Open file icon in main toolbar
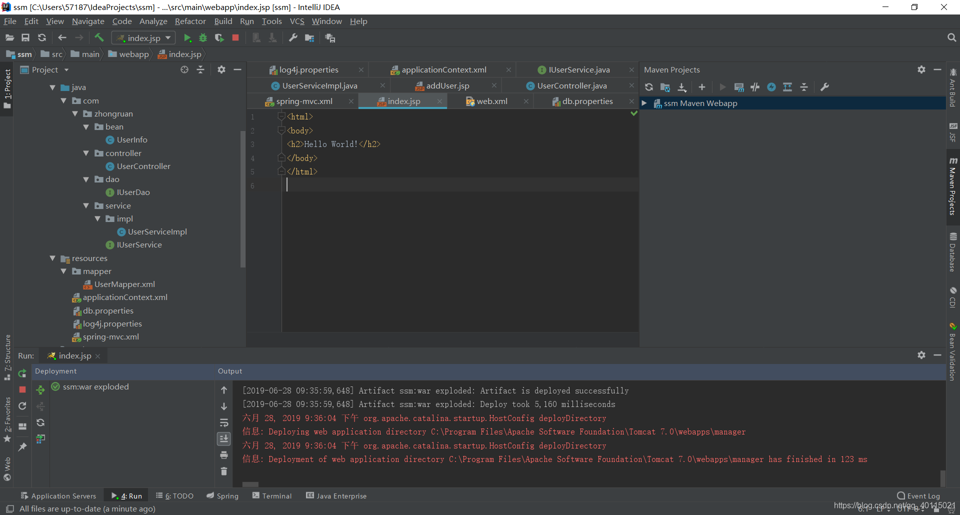This screenshot has width=960, height=515. (x=9, y=38)
